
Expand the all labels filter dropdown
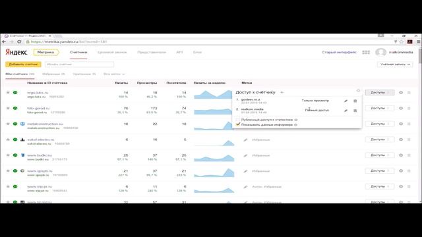pyautogui.click(x=114, y=74)
